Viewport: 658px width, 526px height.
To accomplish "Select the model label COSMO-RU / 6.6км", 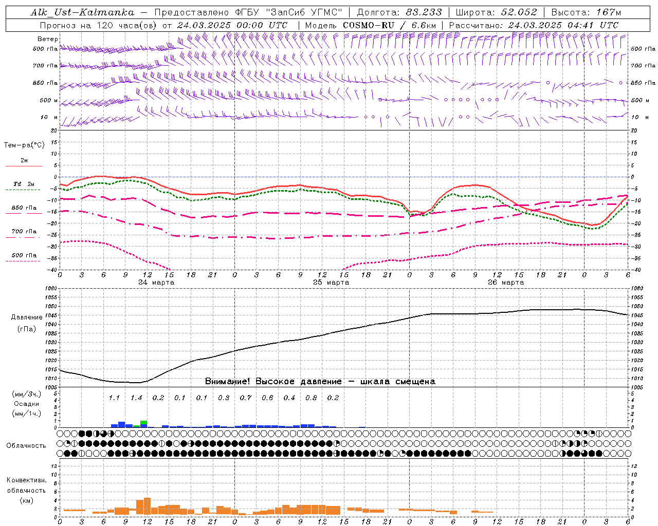I will (389, 25).
